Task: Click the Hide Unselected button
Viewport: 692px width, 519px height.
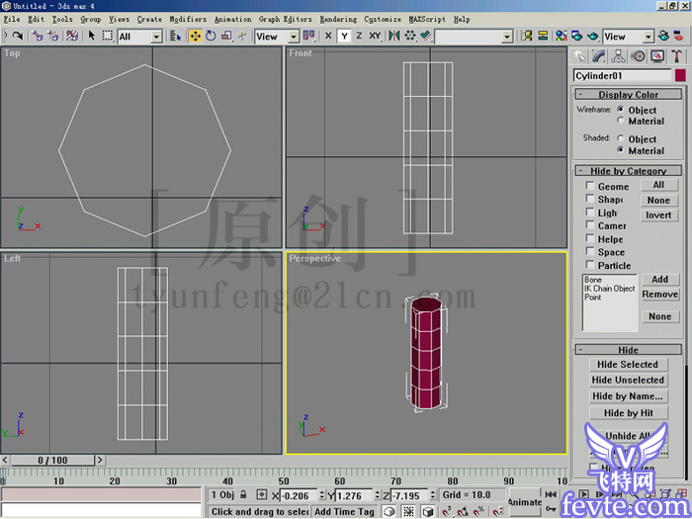Action: tap(628, 380)
